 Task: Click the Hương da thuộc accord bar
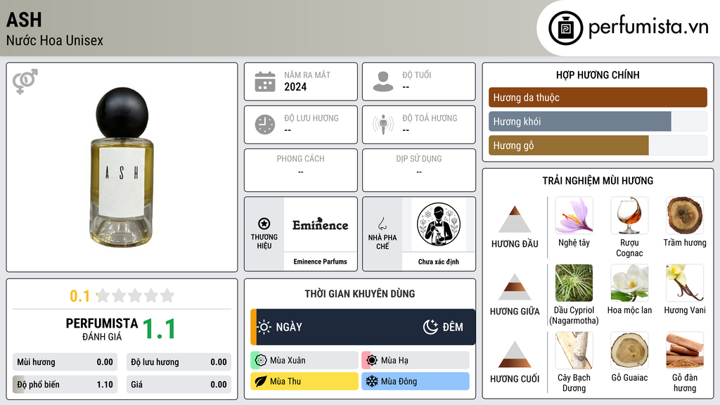pos(598,97)
